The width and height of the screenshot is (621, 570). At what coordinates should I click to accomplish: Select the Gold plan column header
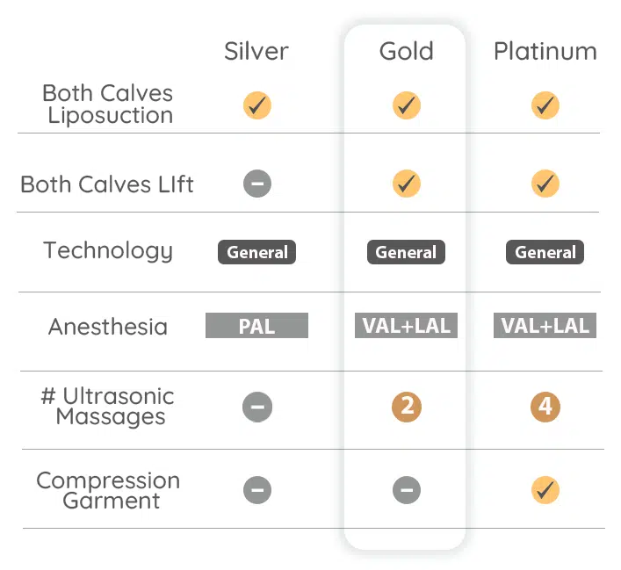pyautogui.click(x=406, y=51)
